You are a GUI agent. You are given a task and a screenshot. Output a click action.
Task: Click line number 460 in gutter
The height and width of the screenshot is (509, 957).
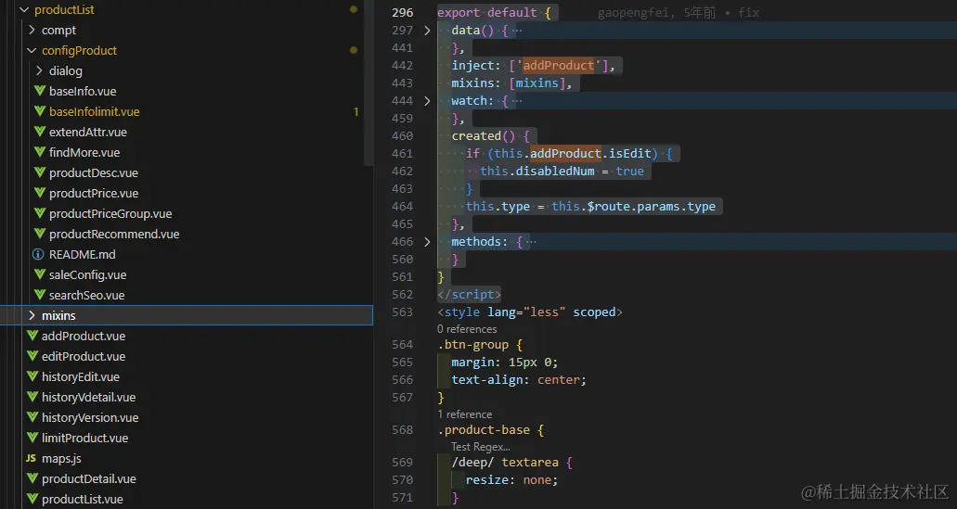(x=402, y=136)
